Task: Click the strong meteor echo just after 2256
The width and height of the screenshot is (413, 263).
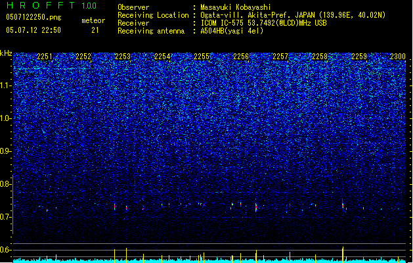Action: click(256, 207)
